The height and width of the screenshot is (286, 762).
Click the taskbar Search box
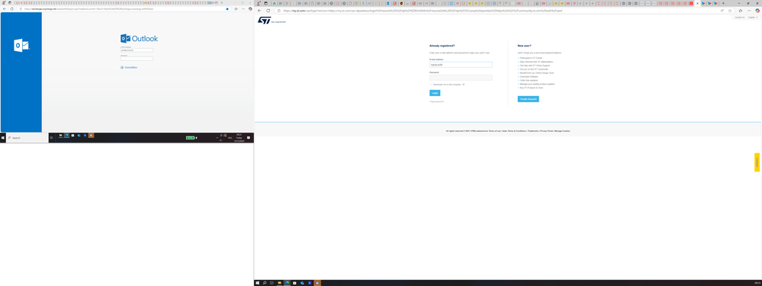(x=27, y=138)
